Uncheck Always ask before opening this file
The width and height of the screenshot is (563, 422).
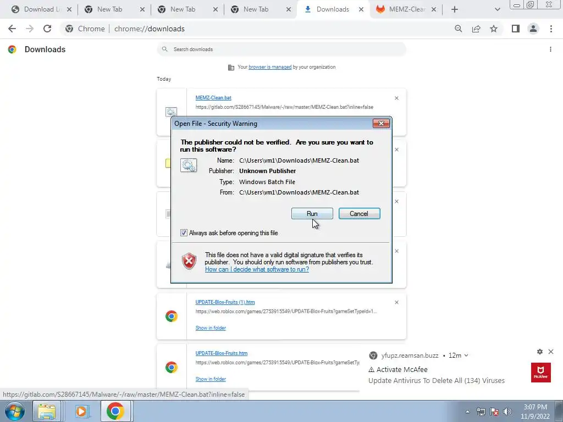click(x=184, y=233)
